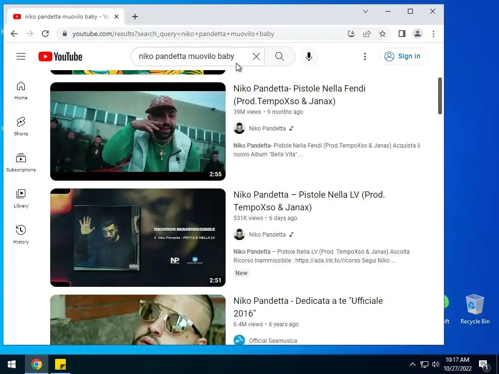Open YouTube settings three-dot menu
The image size is (499, 374).
click(x=365, y=56)
